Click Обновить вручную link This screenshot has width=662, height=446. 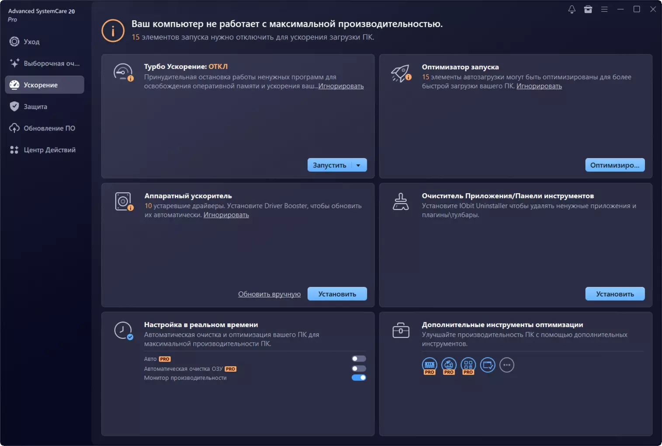269,294
